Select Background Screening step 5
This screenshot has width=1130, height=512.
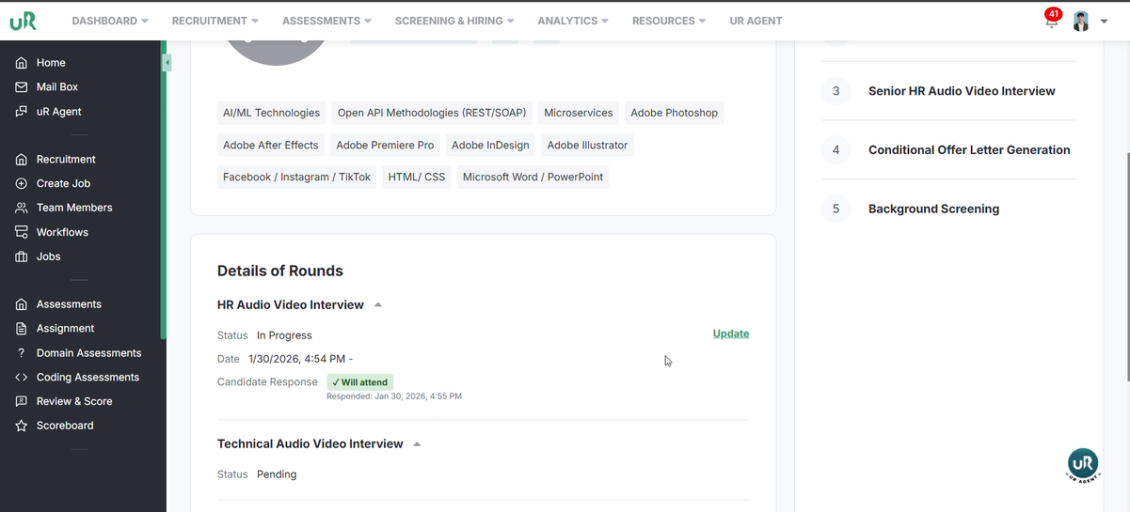[x=933, y=209]
